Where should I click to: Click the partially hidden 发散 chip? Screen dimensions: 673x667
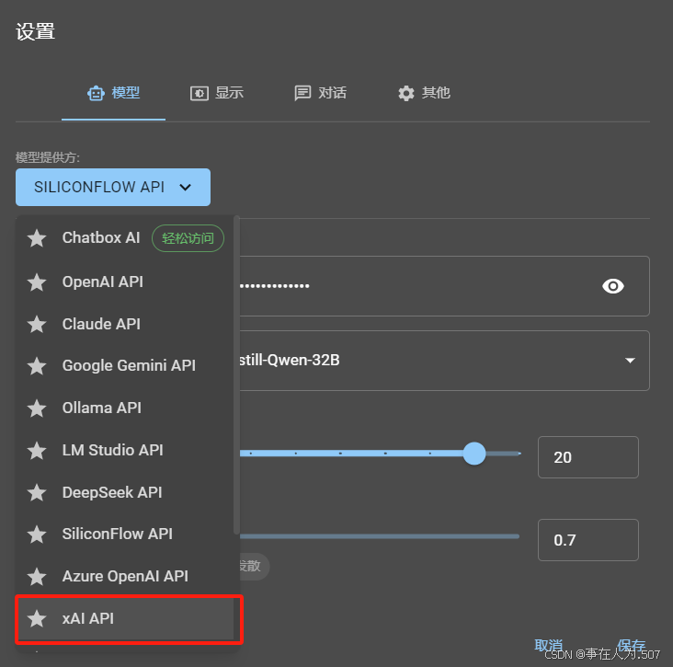coord(254,567)
